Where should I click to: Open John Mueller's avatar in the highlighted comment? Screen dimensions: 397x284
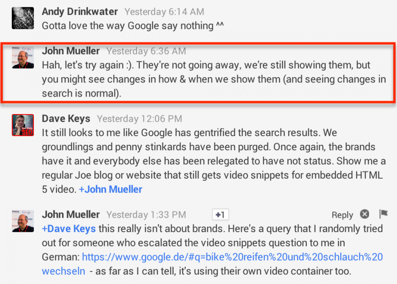(23, 58)
